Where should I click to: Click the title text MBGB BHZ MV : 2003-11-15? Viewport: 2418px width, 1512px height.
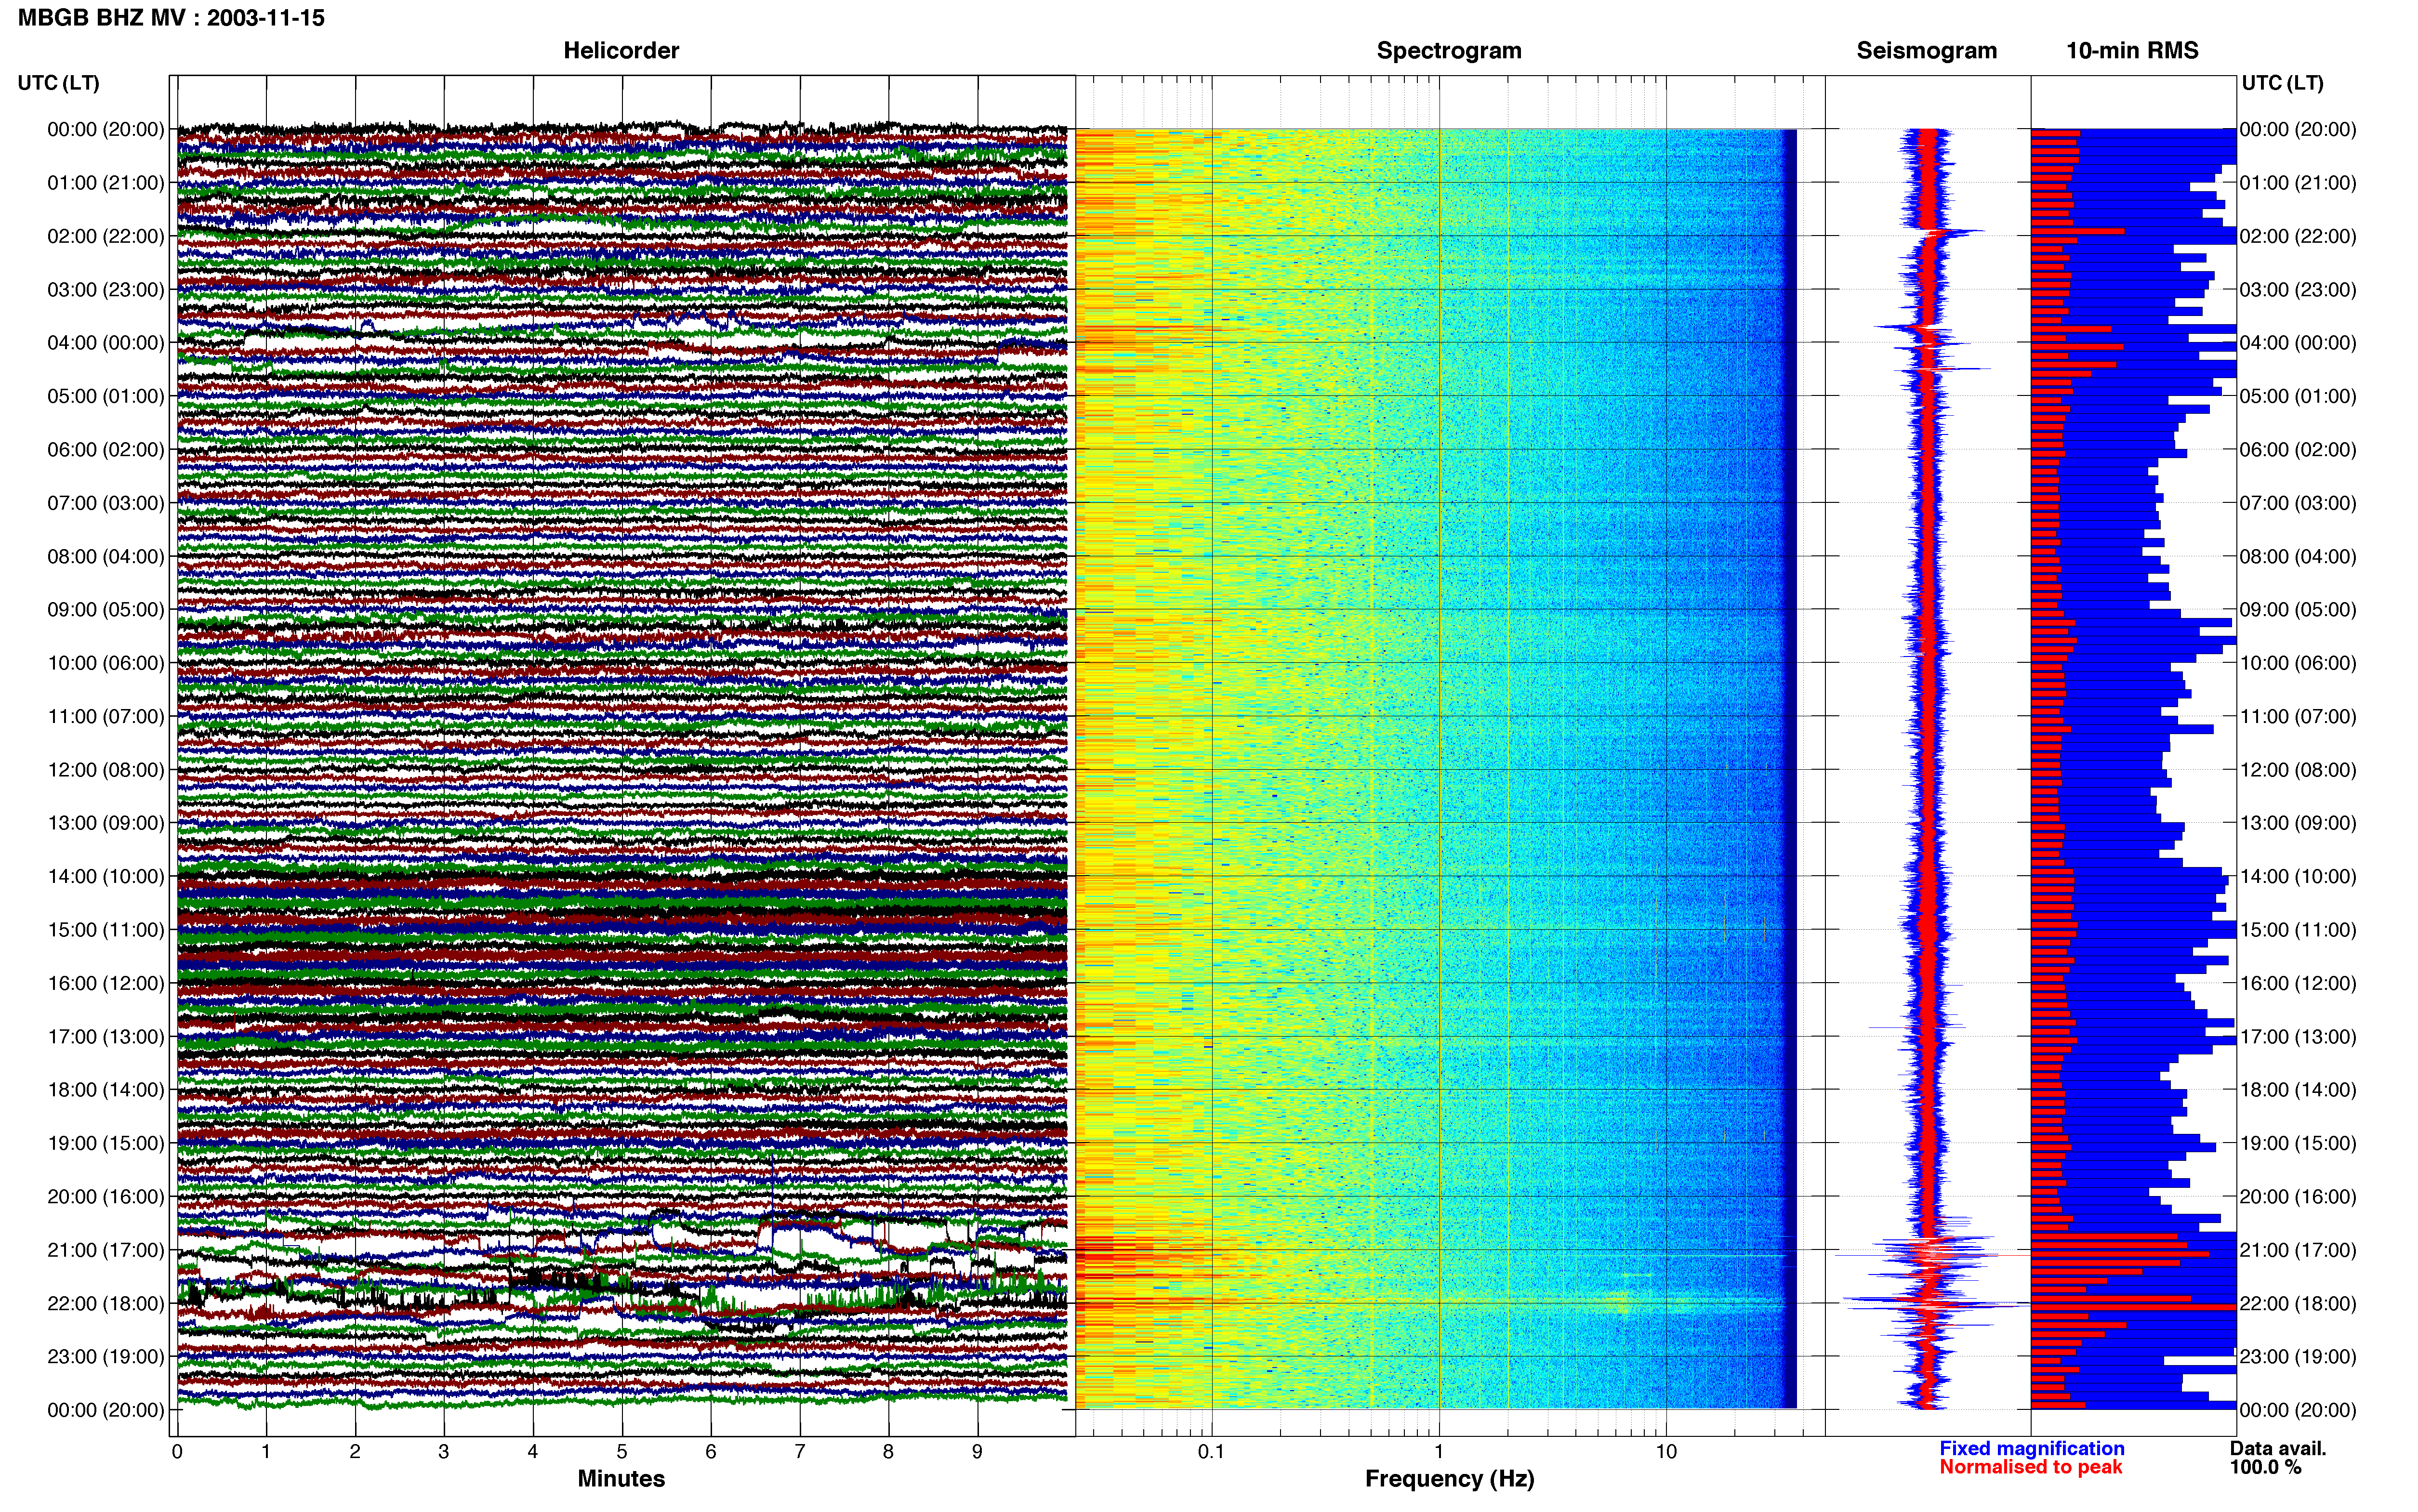click(171, 18)
